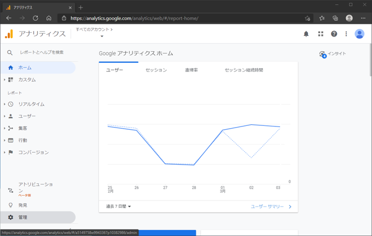Open the browser settings ellipsis menu

[x=363, y=18]
